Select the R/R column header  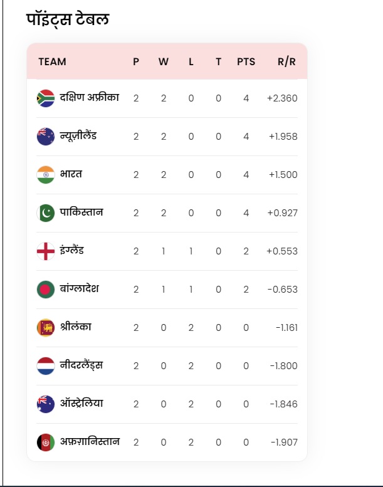tap(286, 62)
